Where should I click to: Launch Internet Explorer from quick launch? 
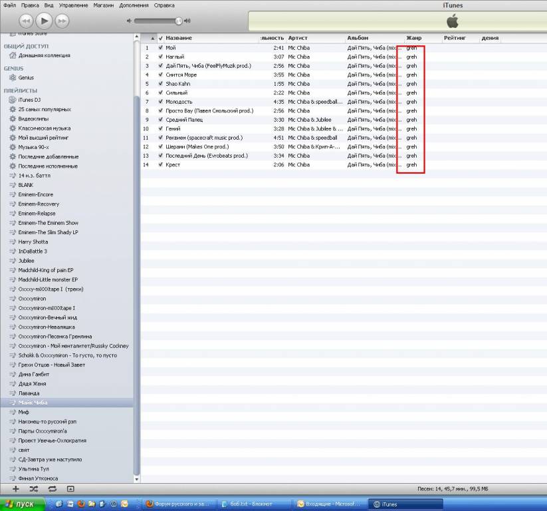[59, 504]
